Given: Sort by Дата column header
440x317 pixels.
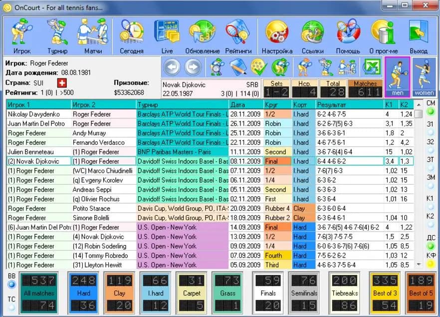Looking at the screenshot, I should [x=246, y=105].
